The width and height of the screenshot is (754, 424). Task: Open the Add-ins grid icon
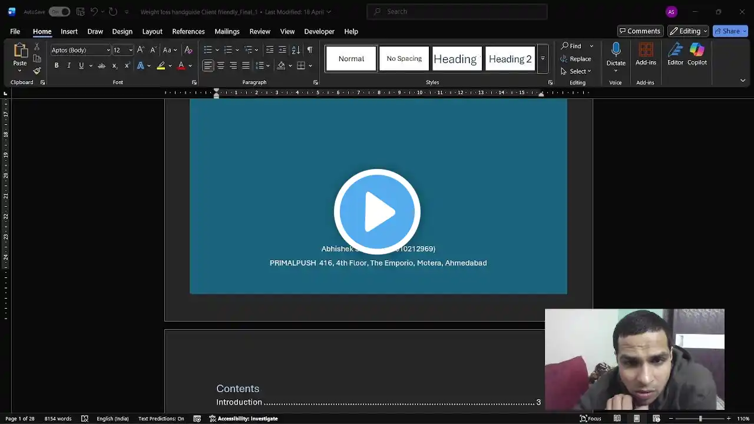(646, 49)
